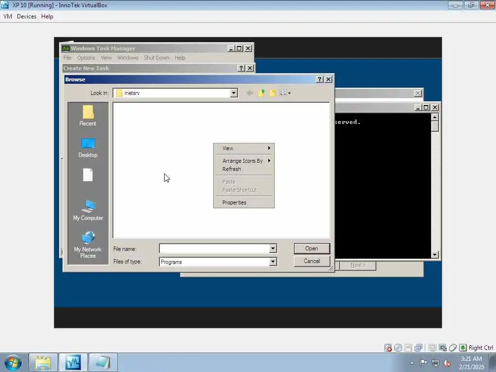
Task: Show hidden tray icons arrow
Action: pyautogui.click(x=412, y=363)
